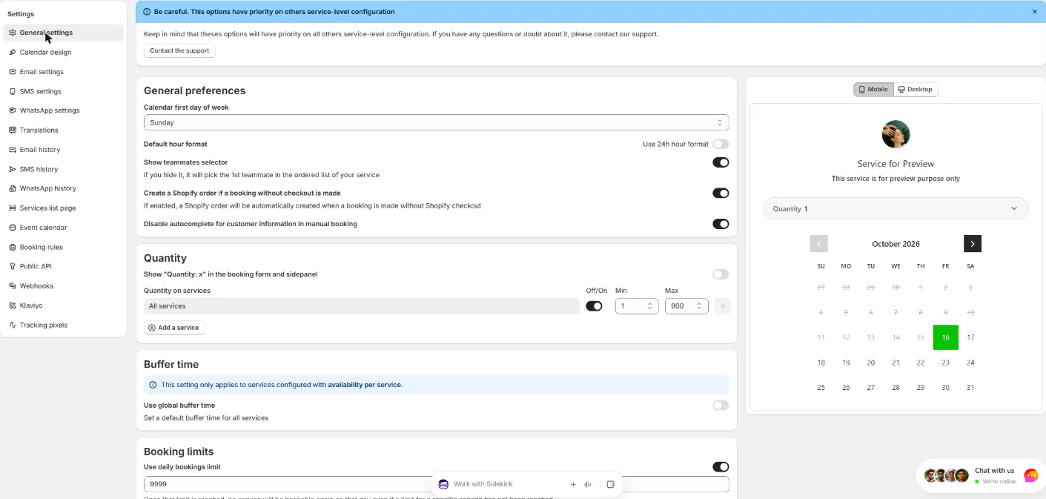Click the Booking rules icon

(13, 247)
